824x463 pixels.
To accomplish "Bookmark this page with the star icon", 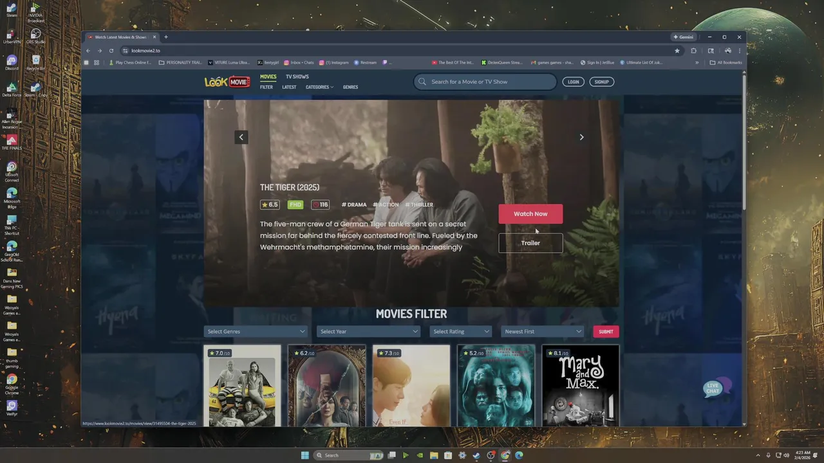I will pyautogui.click(x=677, y=51).
